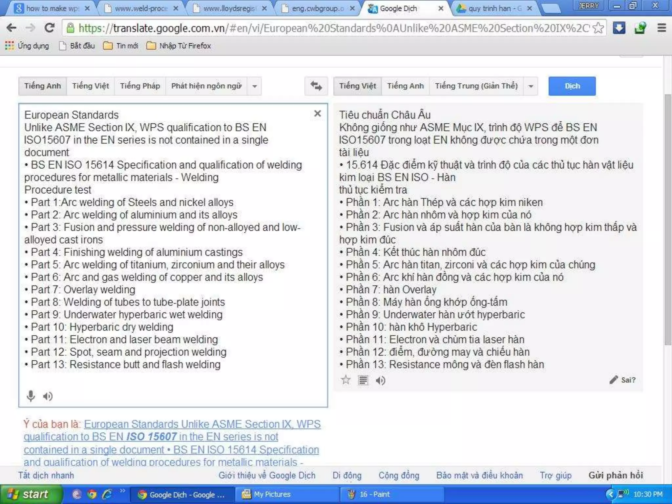672x504 pixels.
Task: Click the page vertical scrollbar thumb
Action: pos(668,220)
